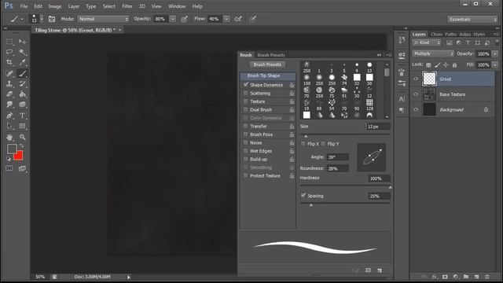Open layer Opacity dropdown arrow

pos(495,53)
